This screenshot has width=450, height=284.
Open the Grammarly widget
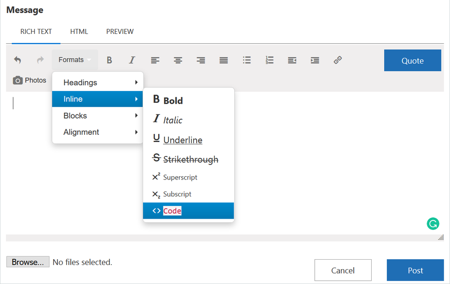(x=432, y=224)
